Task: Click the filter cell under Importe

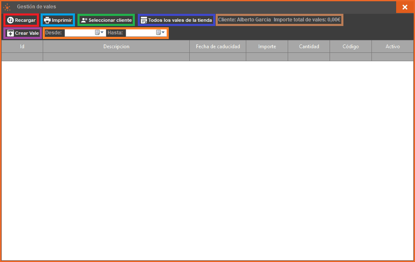Action: pyautogui.click(x=267, y=57)
